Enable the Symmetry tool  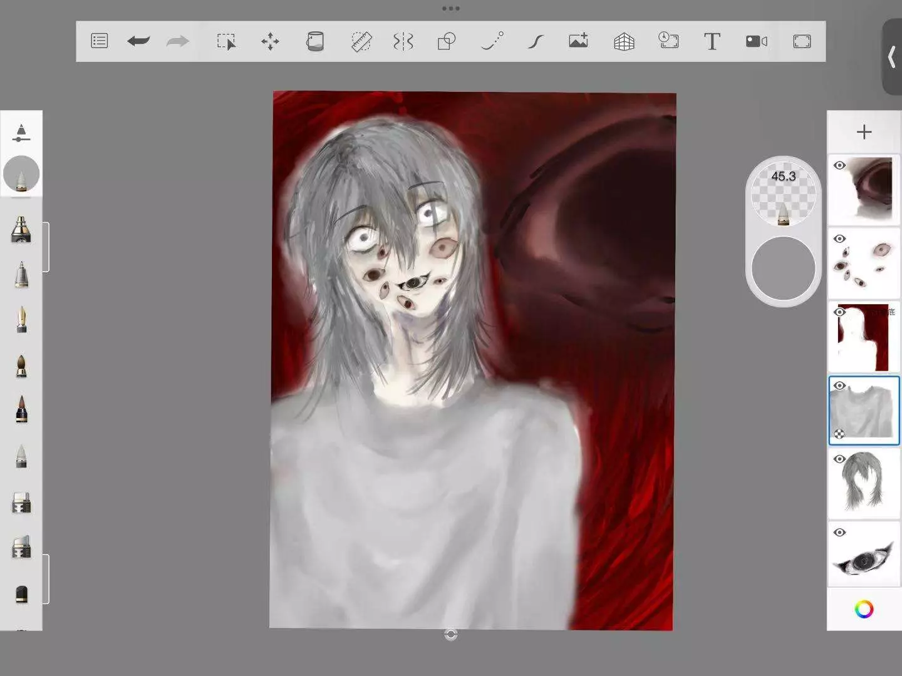[x=403, y=41]
